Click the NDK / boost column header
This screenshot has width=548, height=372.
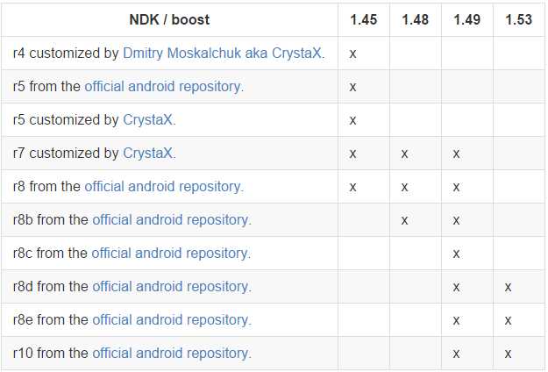(x=169, y=19)
